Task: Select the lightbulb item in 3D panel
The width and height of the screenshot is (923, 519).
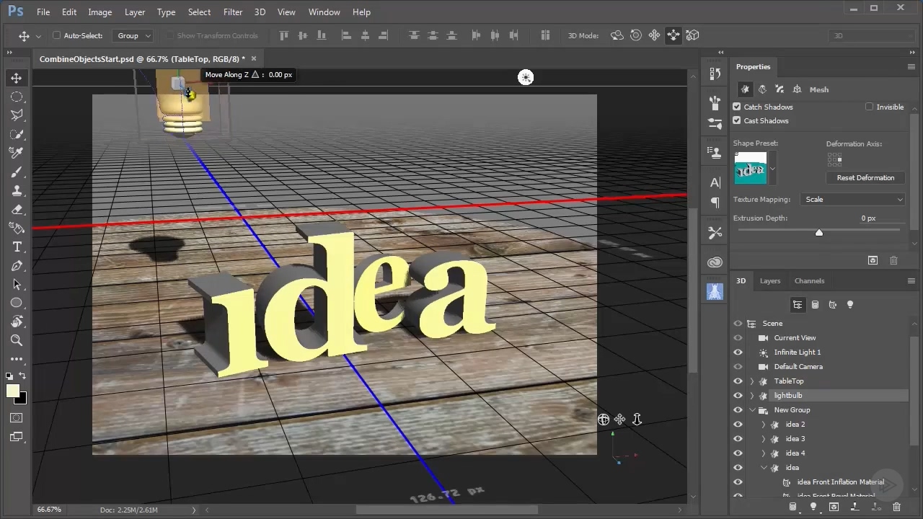Action: coord(788,396)
